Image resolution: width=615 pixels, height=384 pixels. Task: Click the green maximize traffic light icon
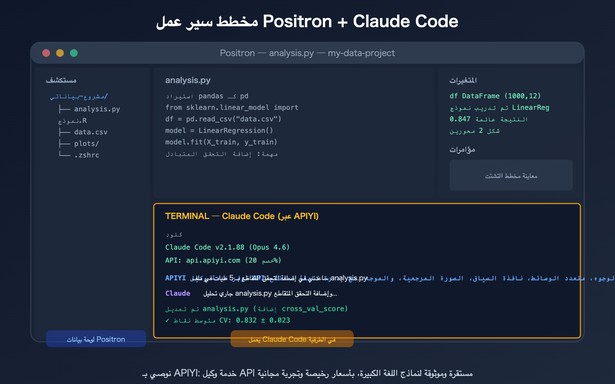tap(74, 53)
